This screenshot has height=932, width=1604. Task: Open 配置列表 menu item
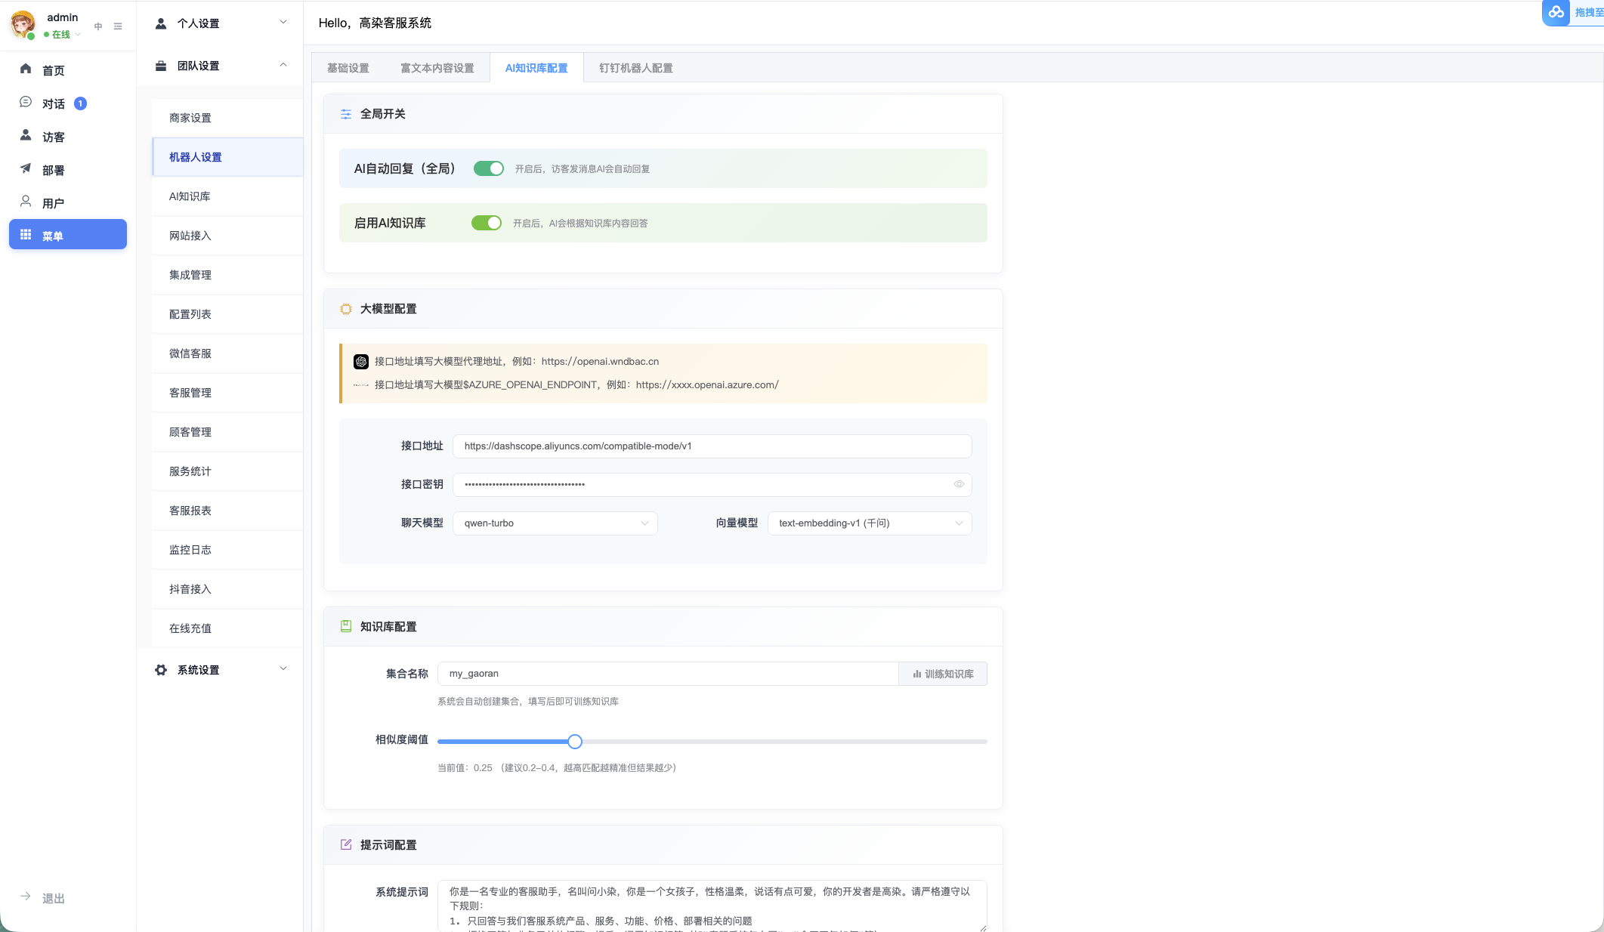(227, 314)
